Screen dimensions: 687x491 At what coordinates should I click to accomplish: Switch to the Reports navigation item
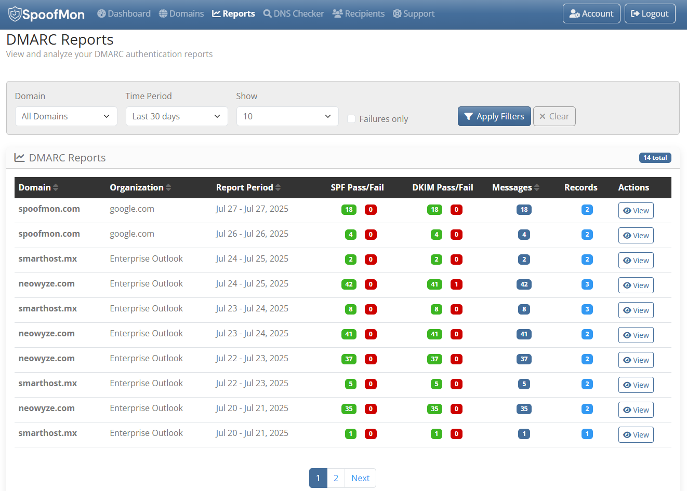233,13
